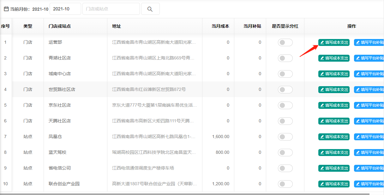384x195 pixels.
Task: Toggle 是否显示分红 for 城南中心店
Action: pyautogui.click(x=285, y=74)
